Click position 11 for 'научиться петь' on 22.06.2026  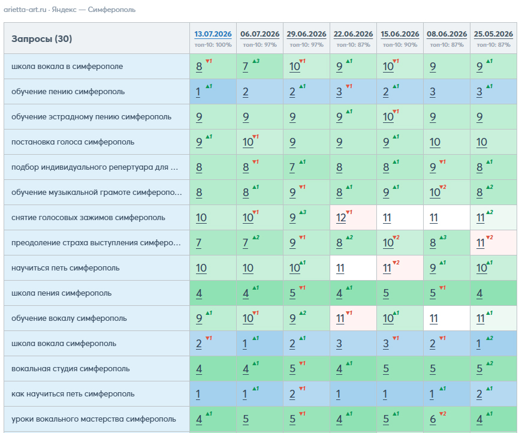click(x=340, y=268)
